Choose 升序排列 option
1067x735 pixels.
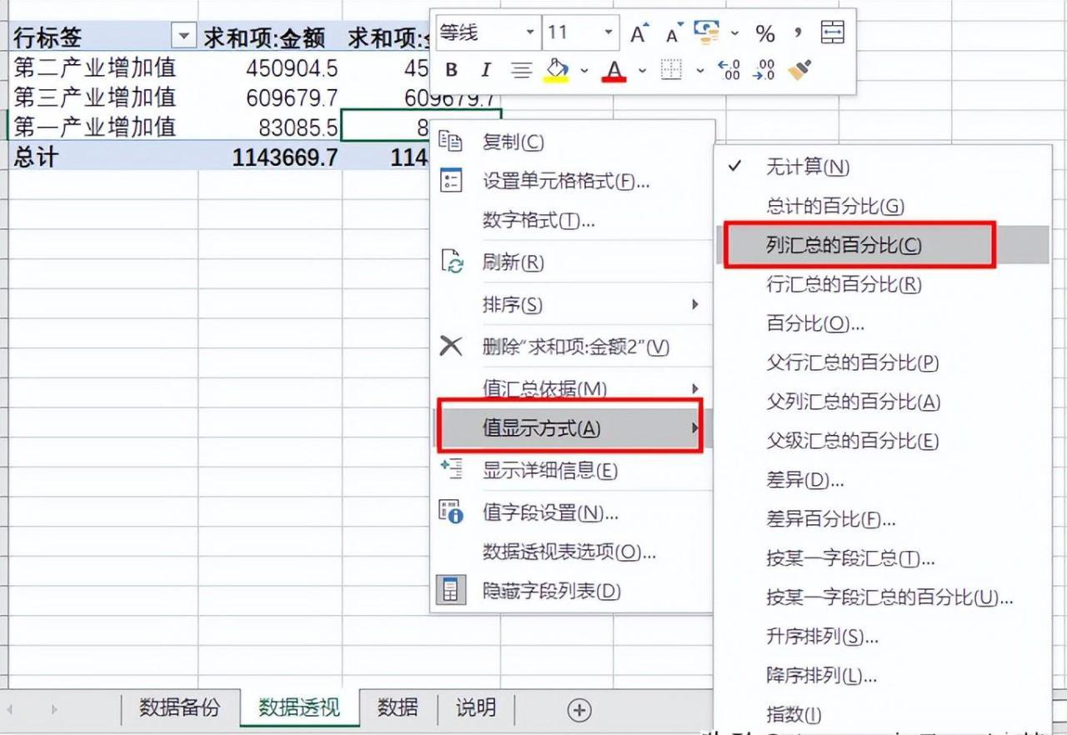point(883,637)
